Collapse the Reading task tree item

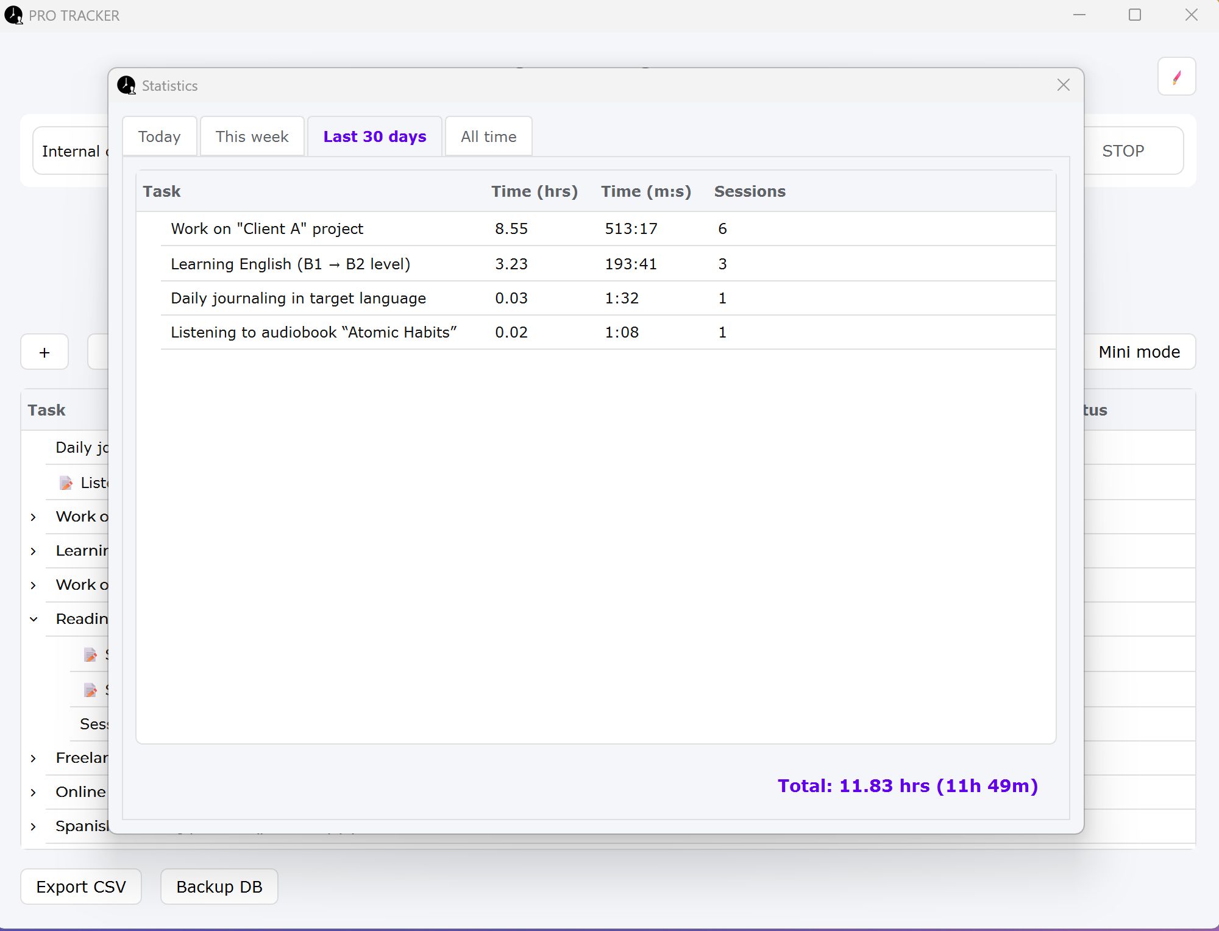tap(34, 619)
